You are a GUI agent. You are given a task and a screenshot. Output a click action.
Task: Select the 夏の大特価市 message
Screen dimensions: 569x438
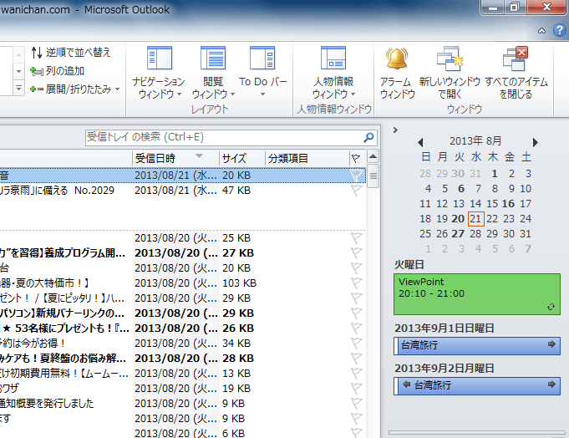pyautogui.click(x=182, y=283)
